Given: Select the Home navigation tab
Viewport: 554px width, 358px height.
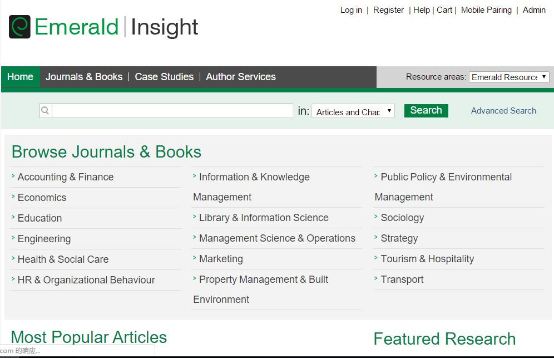Looking at the screenshot, I should click(21, 77).
